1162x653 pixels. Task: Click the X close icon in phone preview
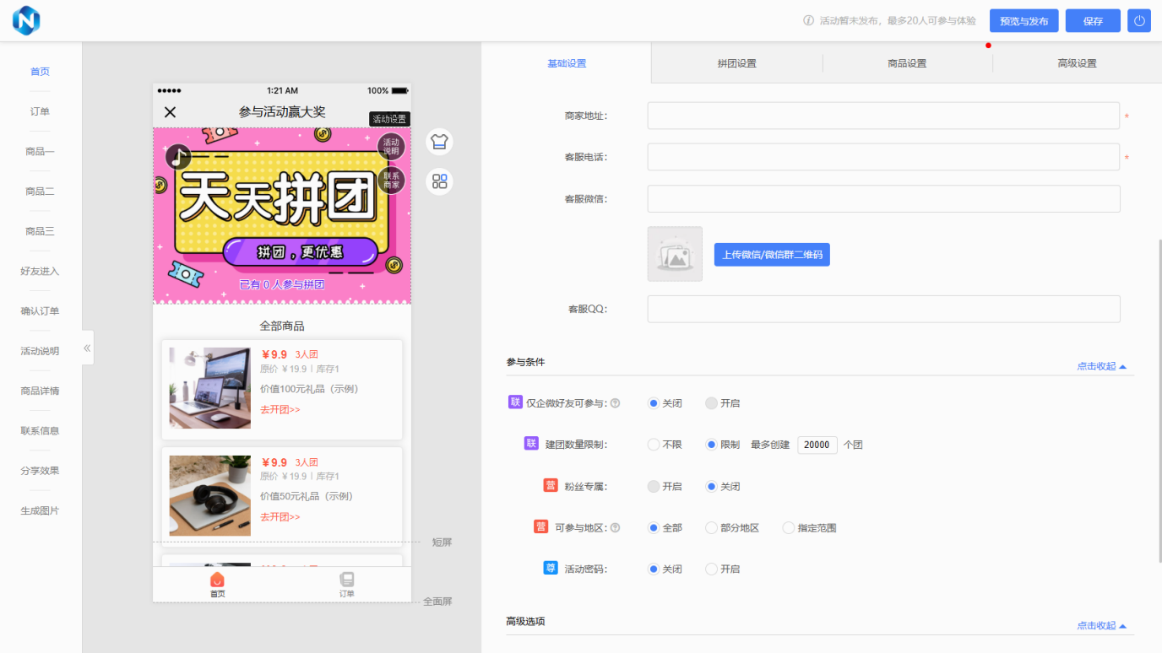pyautogui.click(x=170, y=112)
